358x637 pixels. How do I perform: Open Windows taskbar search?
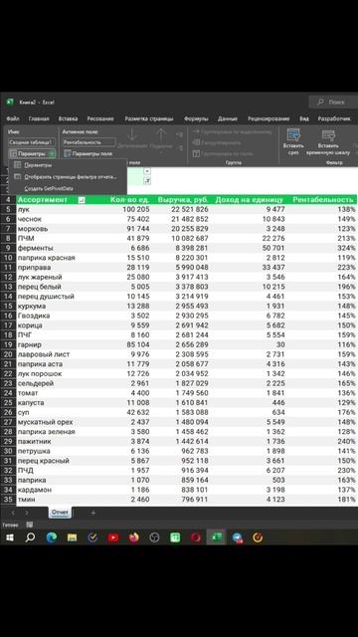[30, 537]
